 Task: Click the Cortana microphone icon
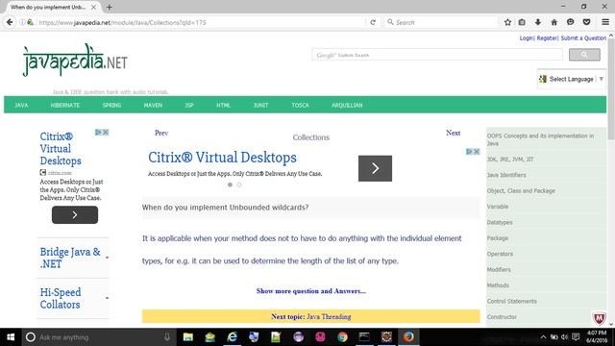tap(167, 337)
